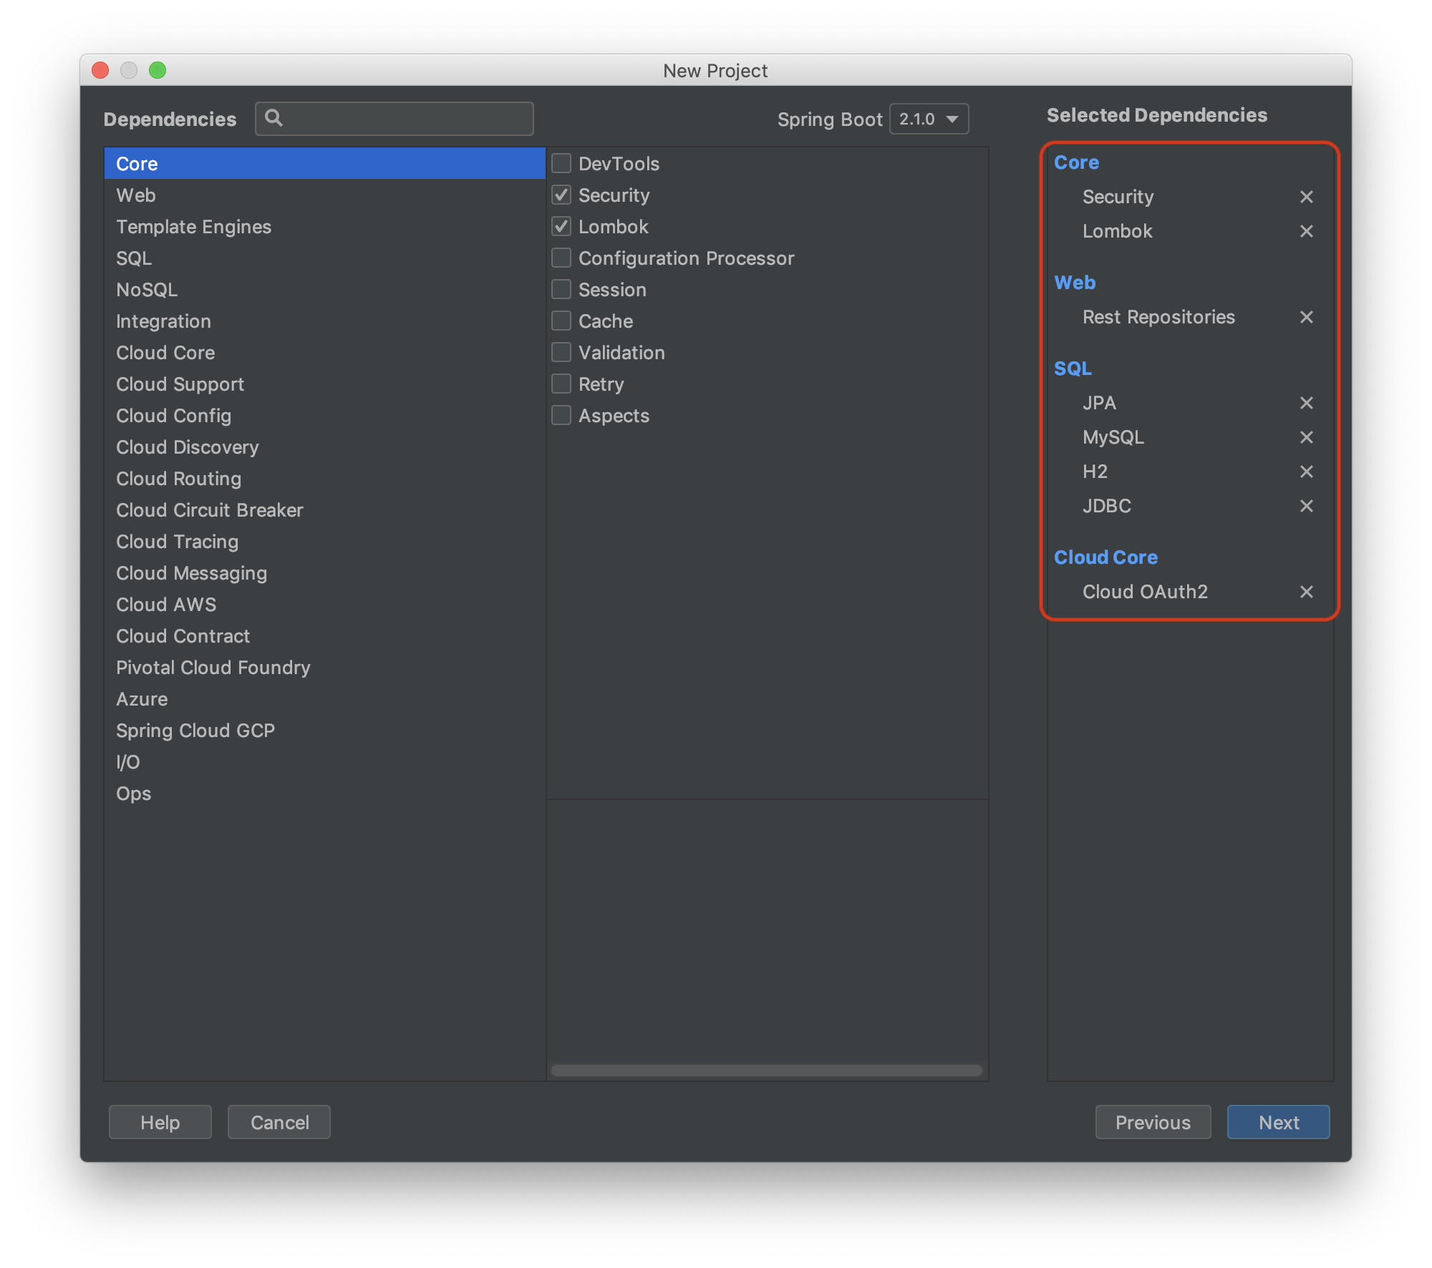This screenshot has height=1268, width=1432.
Task: Uncheck the Security dependency
Action: [561, 195]
